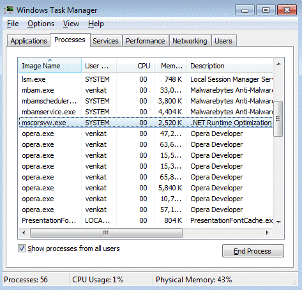Select opera.exe using 65,8... memory
The width and height of the screenshot is (302, 290).
coord(146,177)
